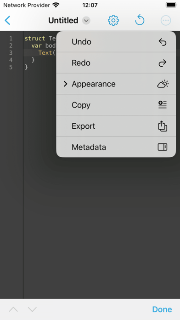Choose Export in the menu
The height and width of the screenshot is (320, 180).
point(116,126)
